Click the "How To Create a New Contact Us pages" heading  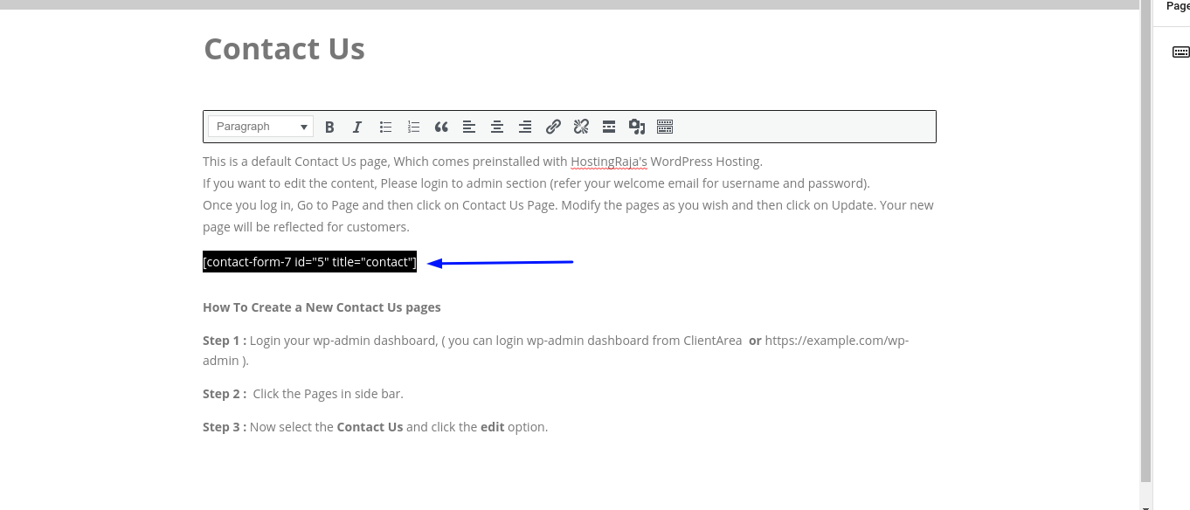pos(322,307)
